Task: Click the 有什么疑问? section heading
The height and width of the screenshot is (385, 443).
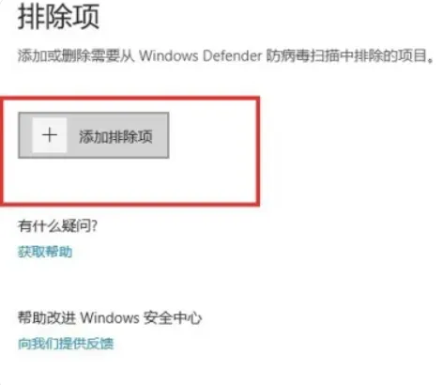Action: [x=58, y=225]
